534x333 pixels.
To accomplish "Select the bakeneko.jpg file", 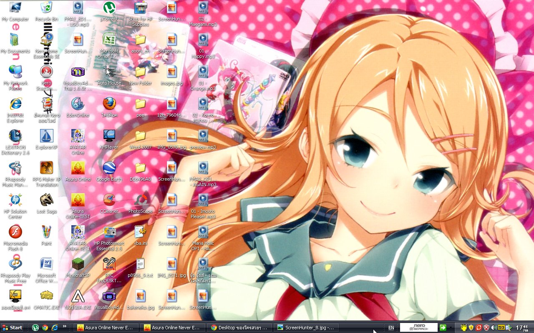I will pyautogui.click(x=140, y=300).
